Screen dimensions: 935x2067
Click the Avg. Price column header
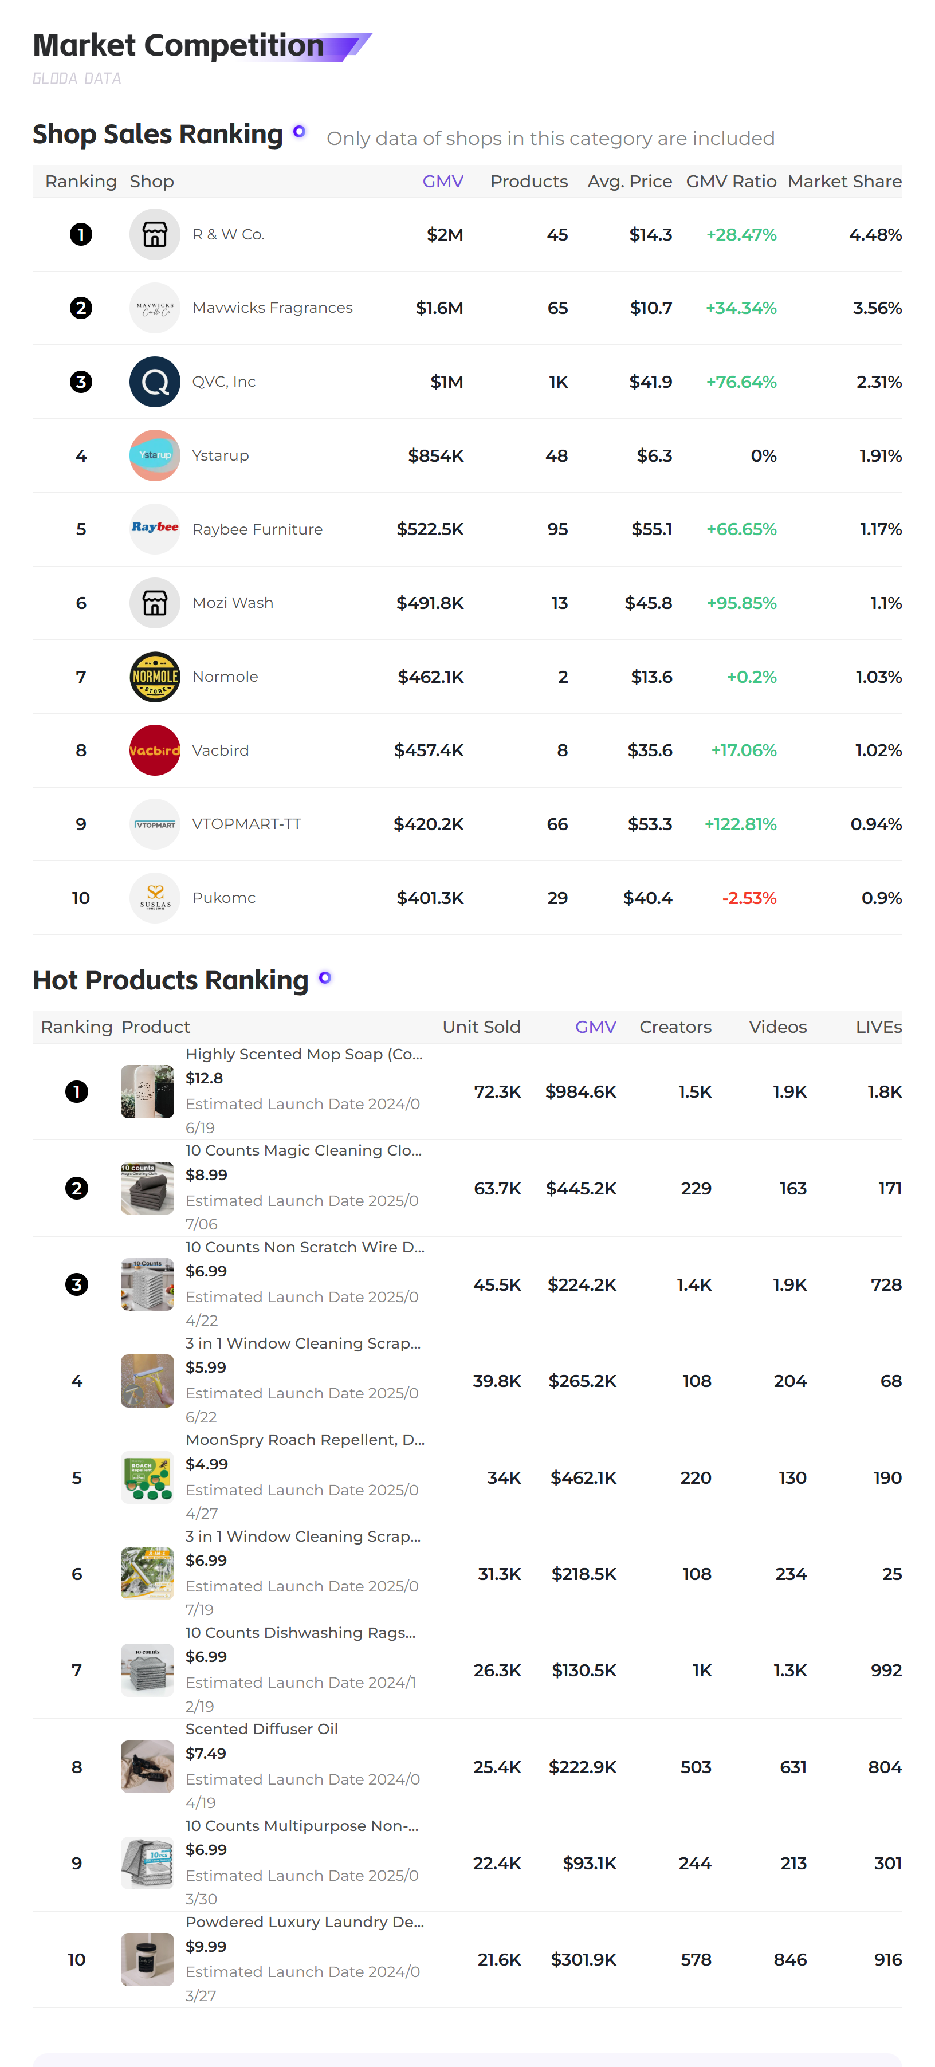(630, 182)
